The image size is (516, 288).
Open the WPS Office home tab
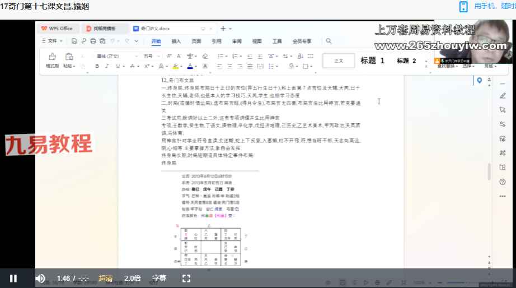click(57, 29)
